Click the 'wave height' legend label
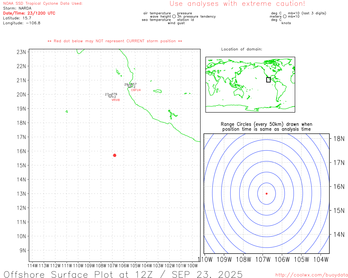The width and height of the screenshot is (348, 278). coord(160,17)
